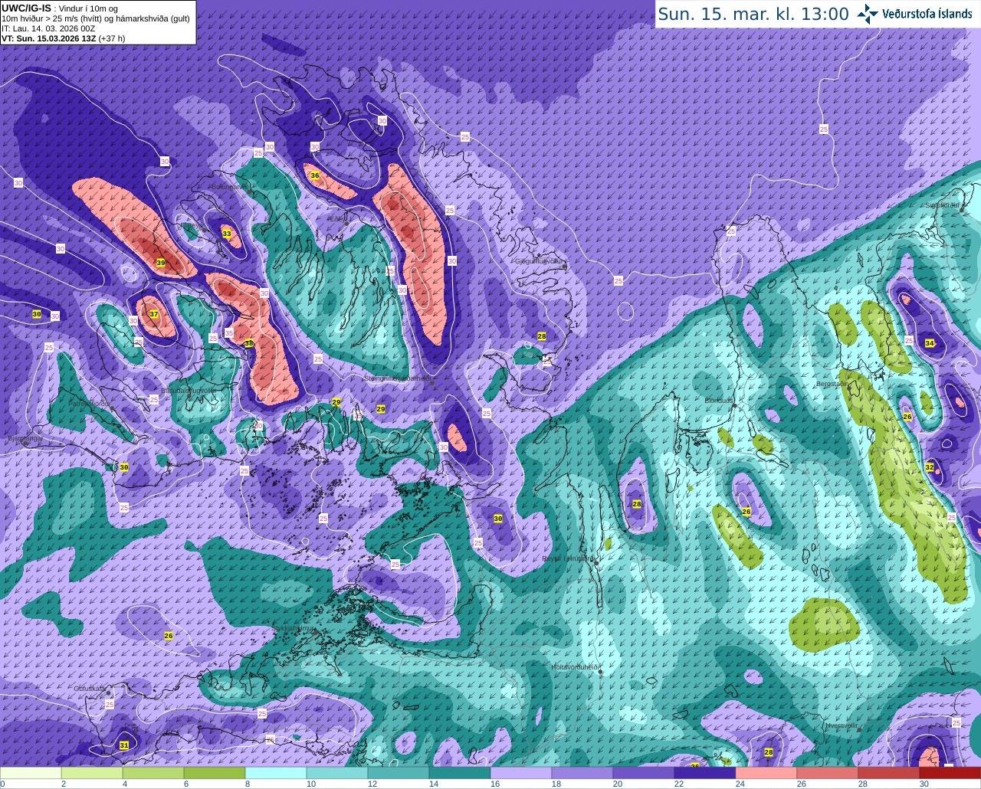
Task: Click the 'Sun. 15. mar. kl. 13:00' date header
Action: tap(753, 14)
